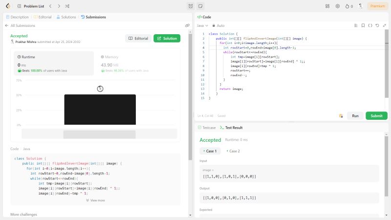Go to the next problem arrow
The height and width of the screenshot is (220, 391).
(59, 6)
